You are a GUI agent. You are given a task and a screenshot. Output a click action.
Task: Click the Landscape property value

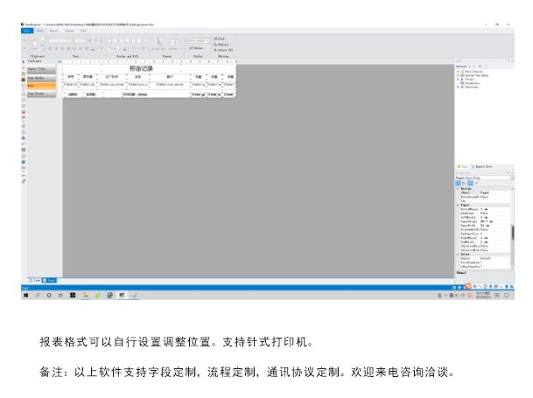[x=495, y=213]
